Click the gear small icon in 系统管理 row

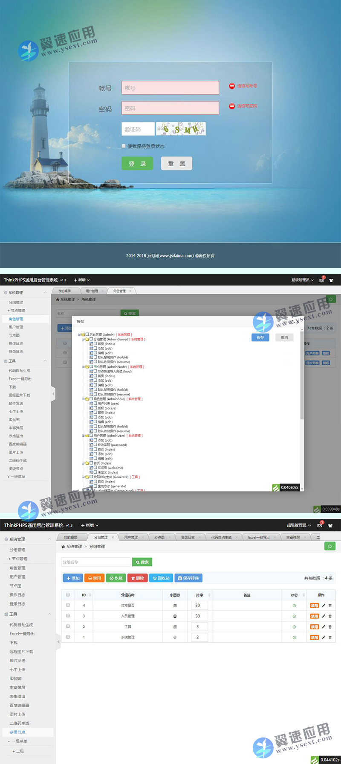pos(175,638)
